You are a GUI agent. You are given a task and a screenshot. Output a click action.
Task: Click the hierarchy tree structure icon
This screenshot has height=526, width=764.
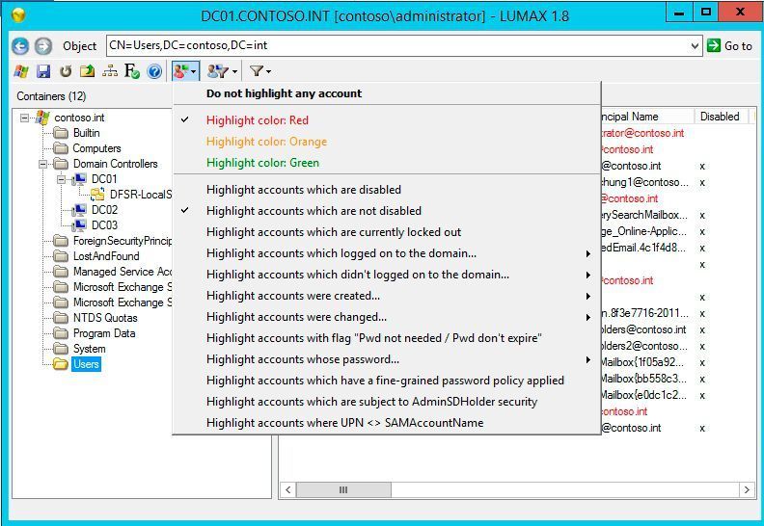tap(110, 71)
